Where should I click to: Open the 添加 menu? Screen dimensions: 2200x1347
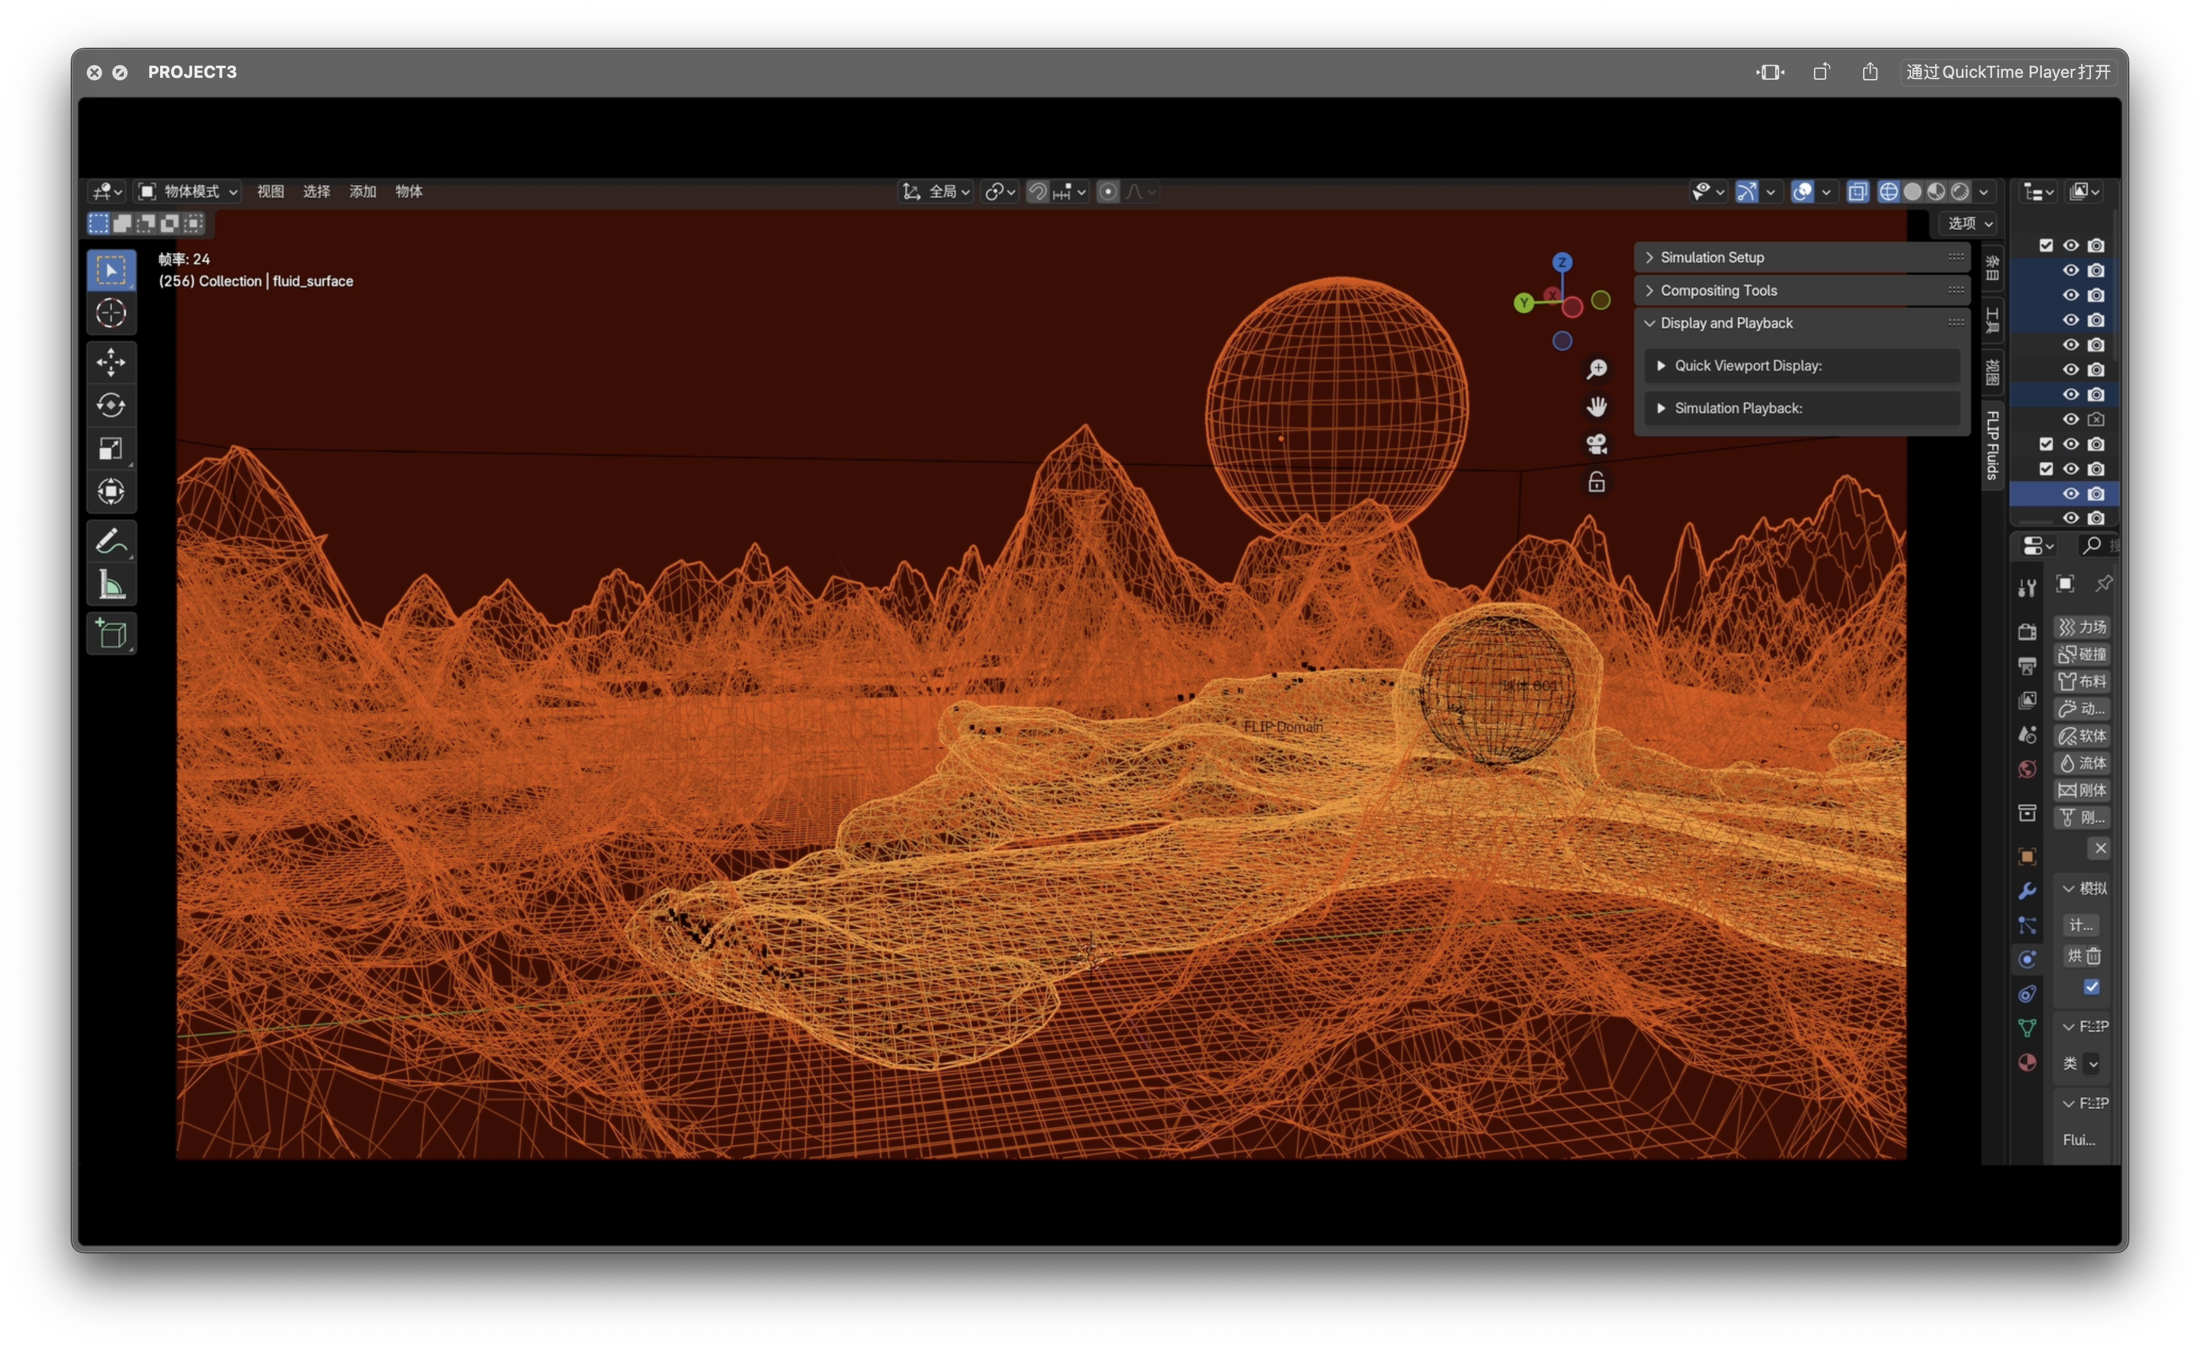coord(362,192)
